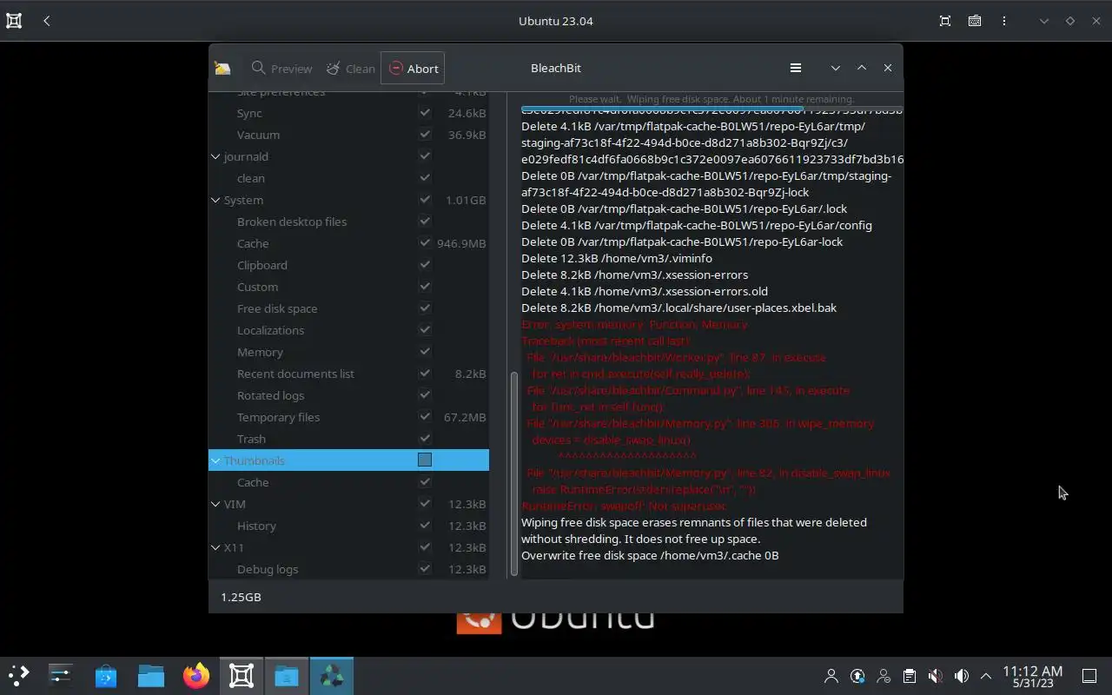Viewport: 1112px width, 695px height.
Task: Open the clipboard tray icon
Action: [910, 676]
